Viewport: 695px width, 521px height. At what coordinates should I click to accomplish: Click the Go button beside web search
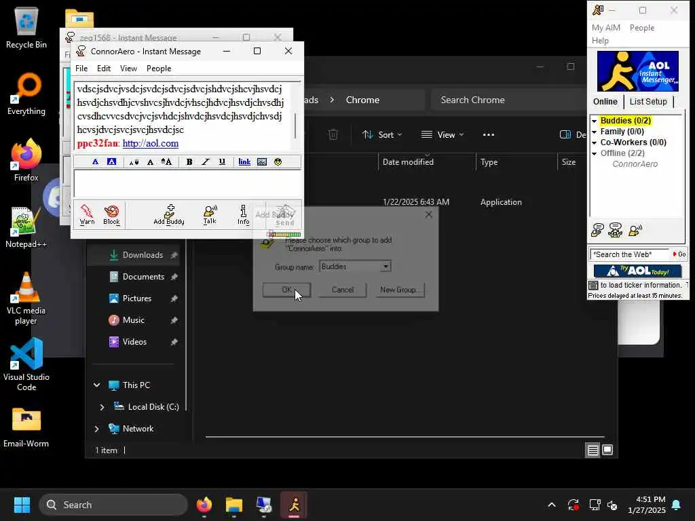pyautogui.click(x=679, y=254)
